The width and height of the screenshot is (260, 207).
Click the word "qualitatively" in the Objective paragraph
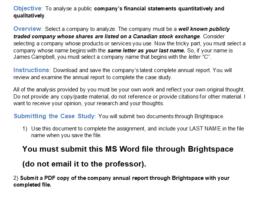coord(29,16)
